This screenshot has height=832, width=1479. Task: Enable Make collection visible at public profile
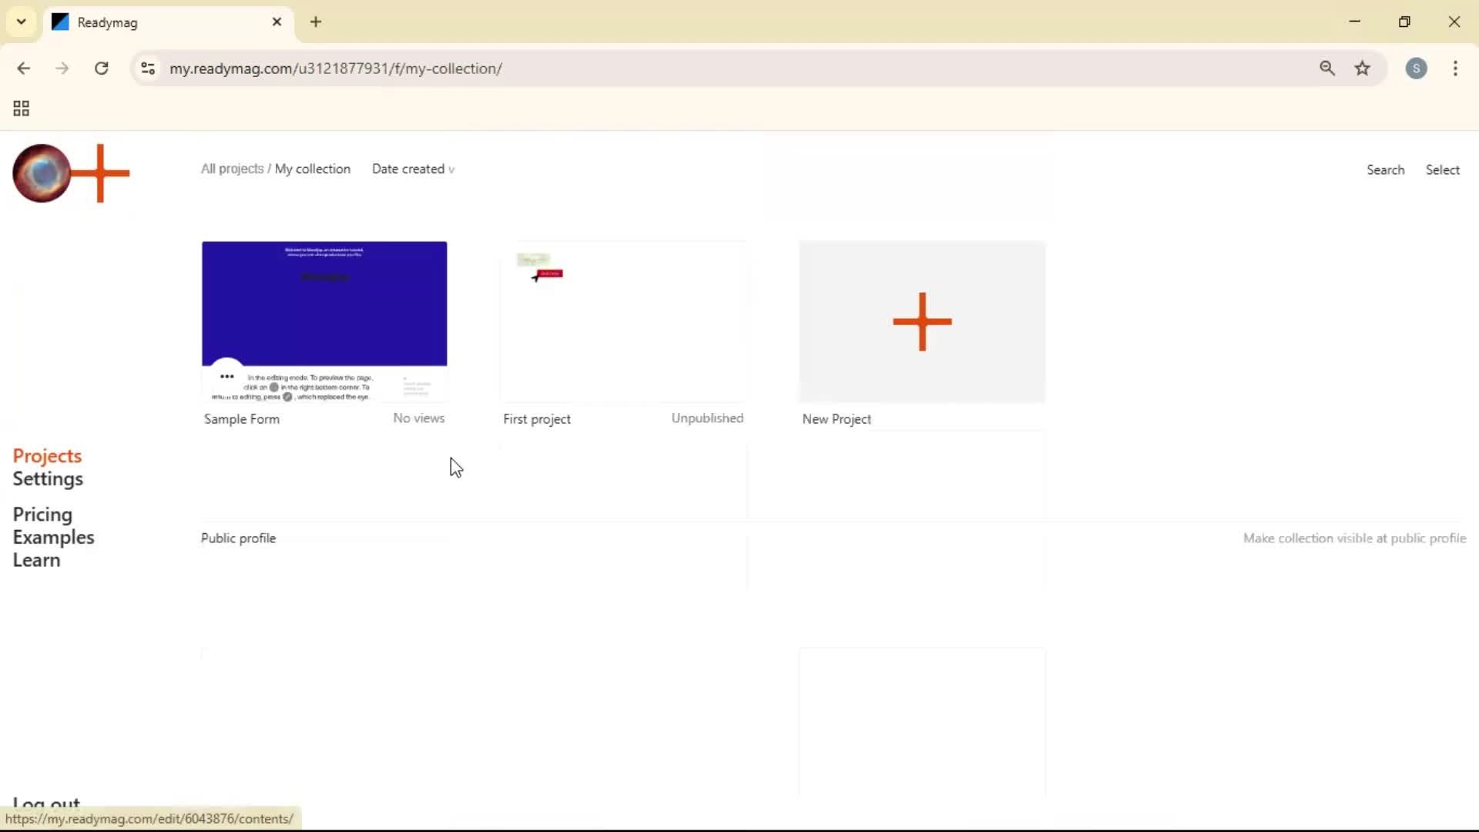[x=1355, y=538]
